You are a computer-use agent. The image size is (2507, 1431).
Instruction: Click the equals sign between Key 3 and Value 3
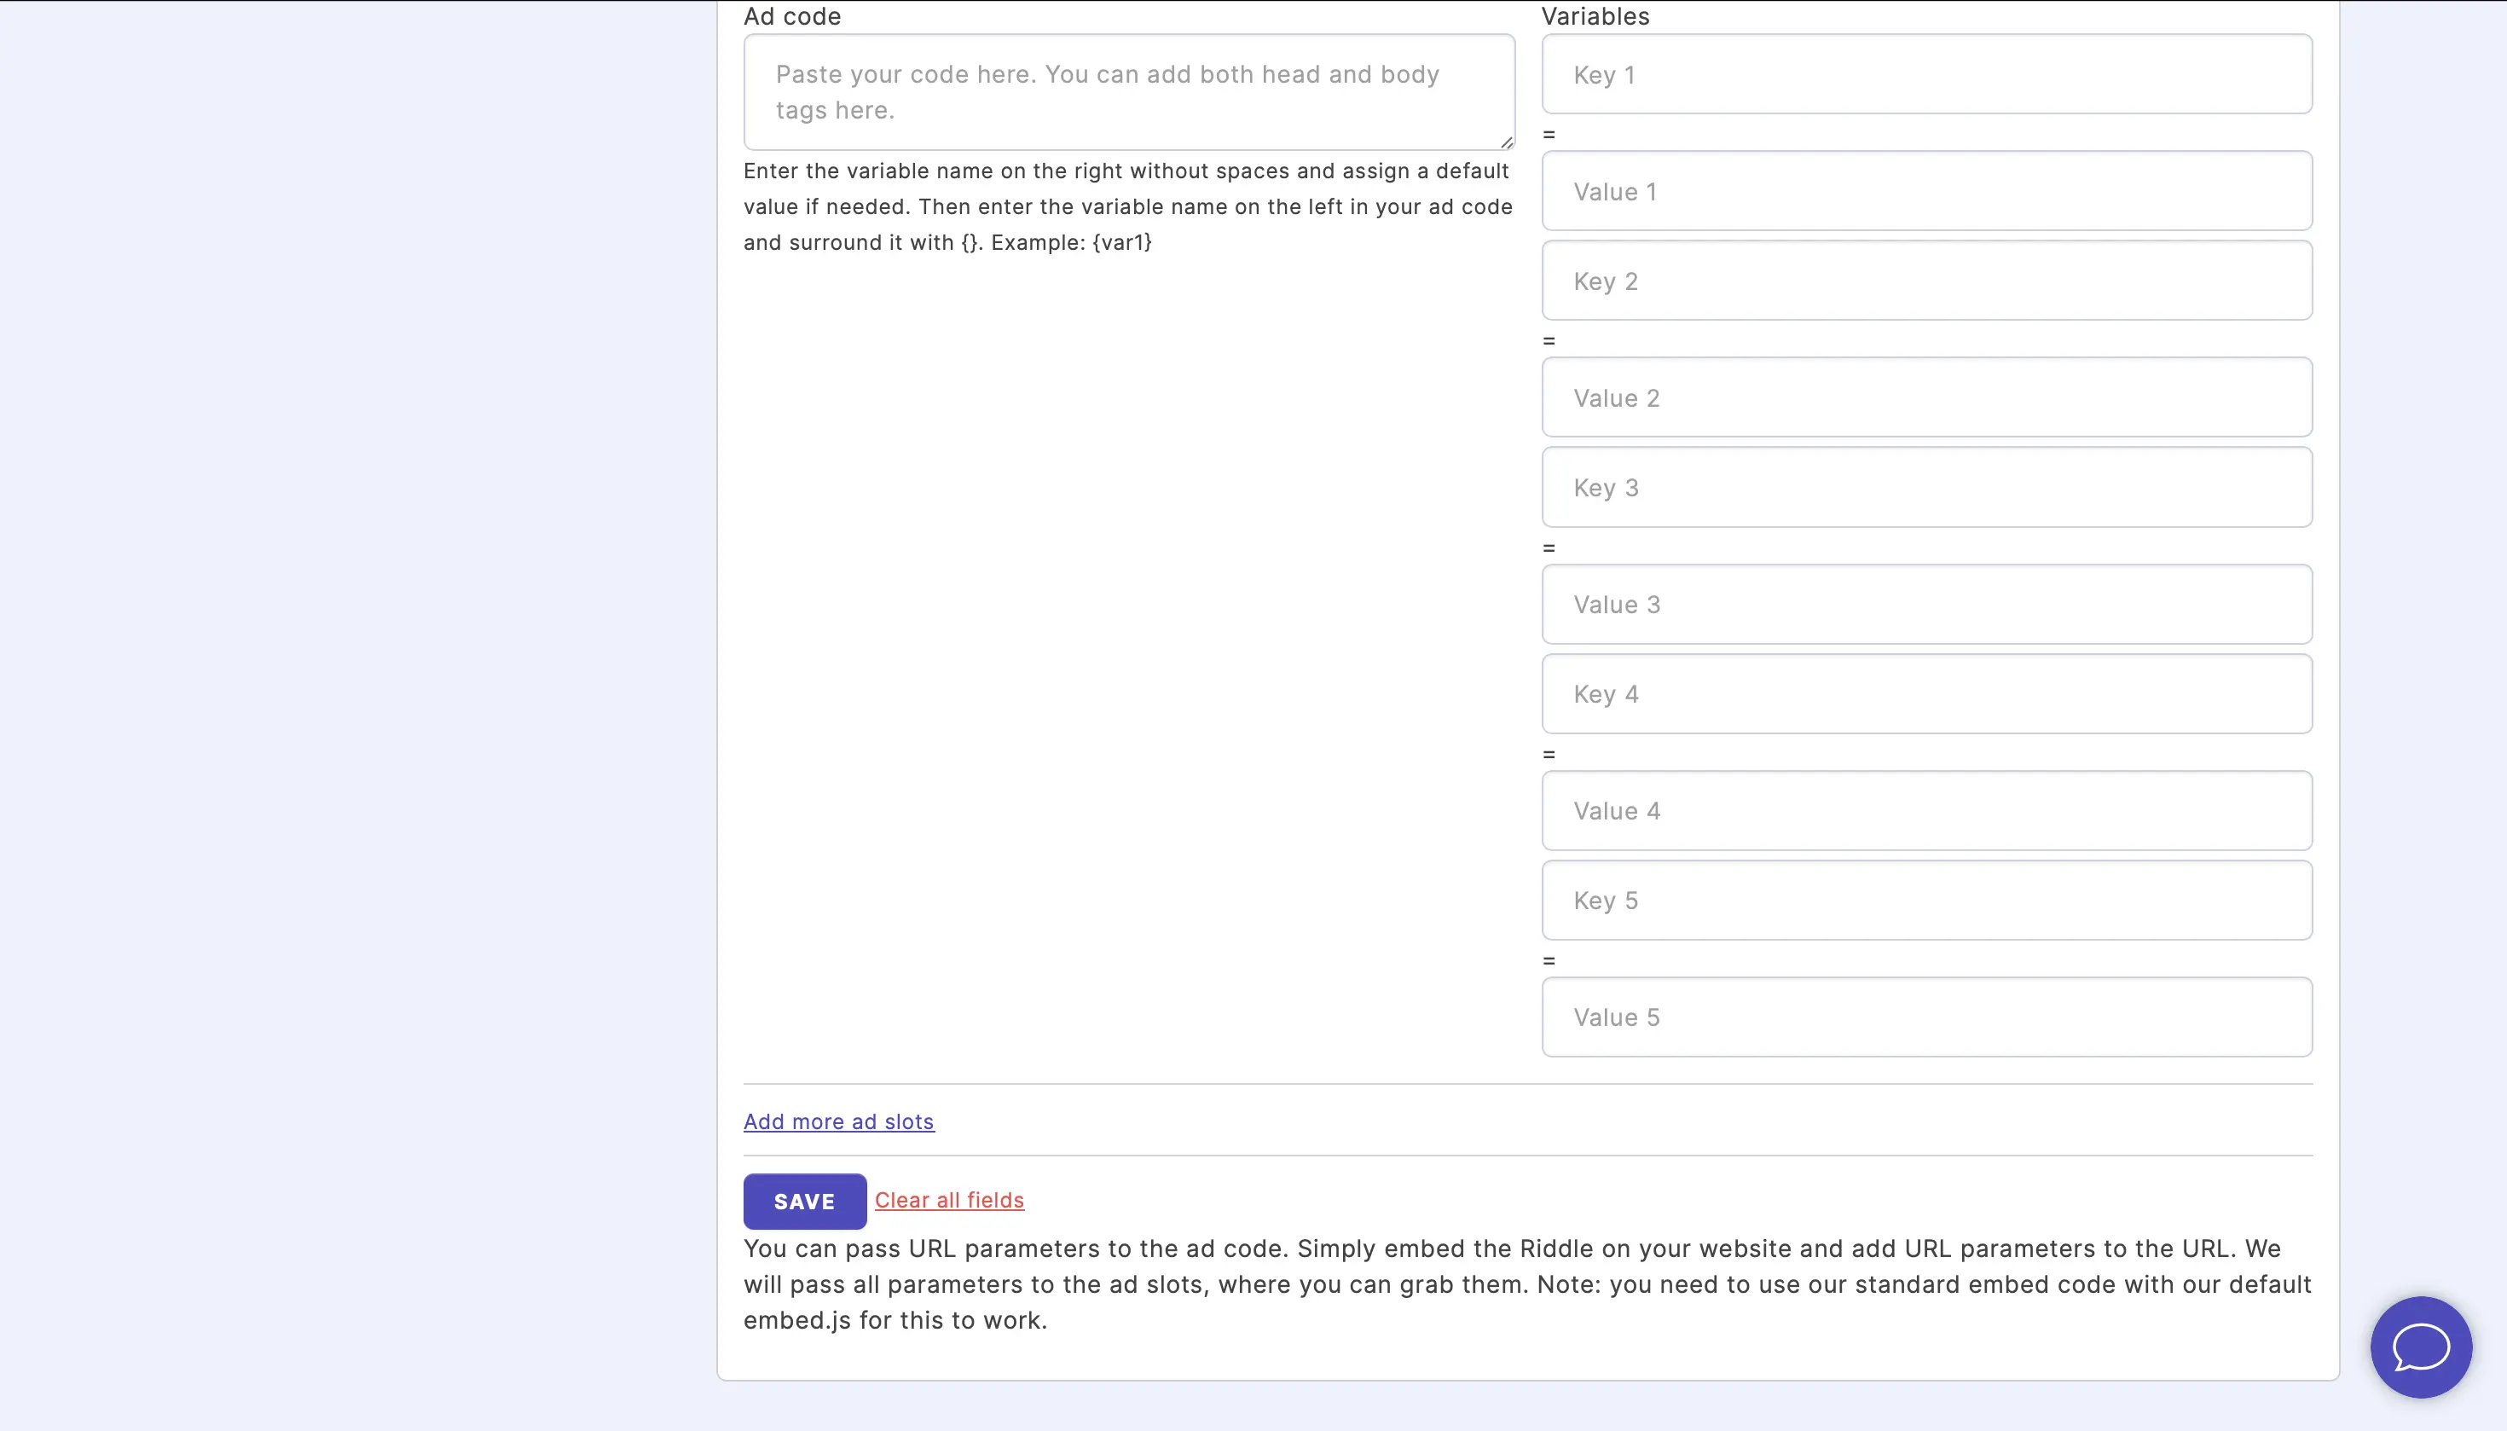pos(1548,546)
